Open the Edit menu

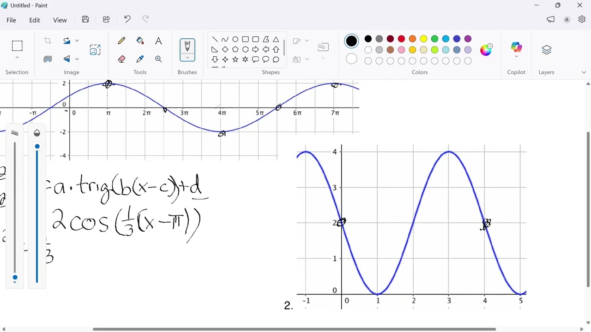(x=35, y=20)
